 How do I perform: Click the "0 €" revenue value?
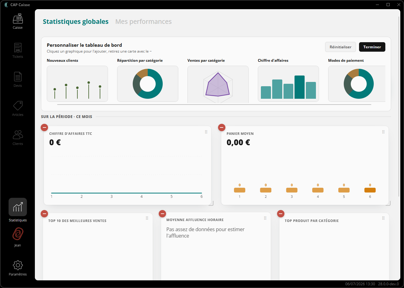click(55, 142)
